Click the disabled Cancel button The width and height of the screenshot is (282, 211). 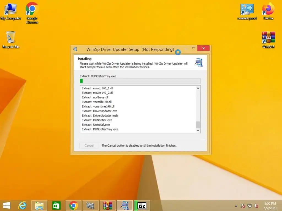(89, 146)
